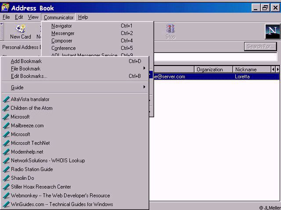The height and width of the screenshot is (210, 281).
Task: Sort by the Nickname column header
Action: coord(252,70)
